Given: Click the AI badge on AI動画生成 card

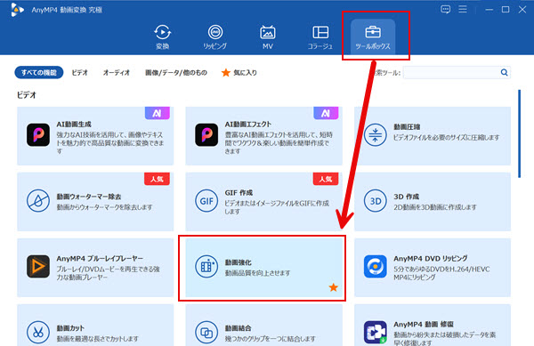Looking at the screenshot, I should (157, 113).
